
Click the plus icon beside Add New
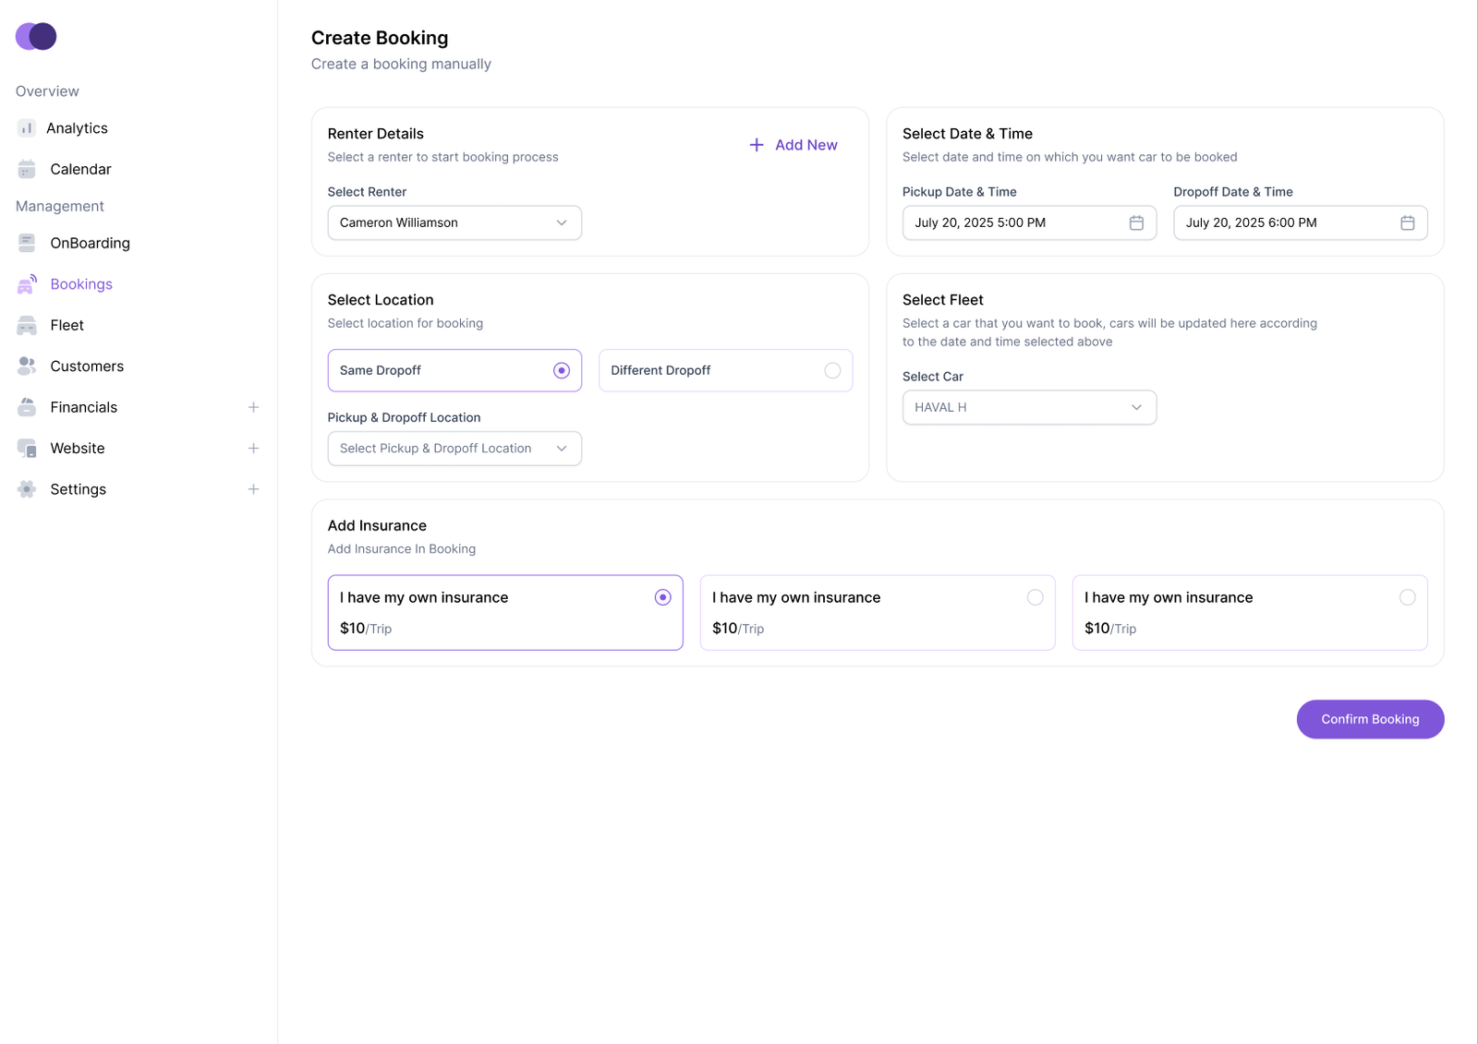pos(757,145)
